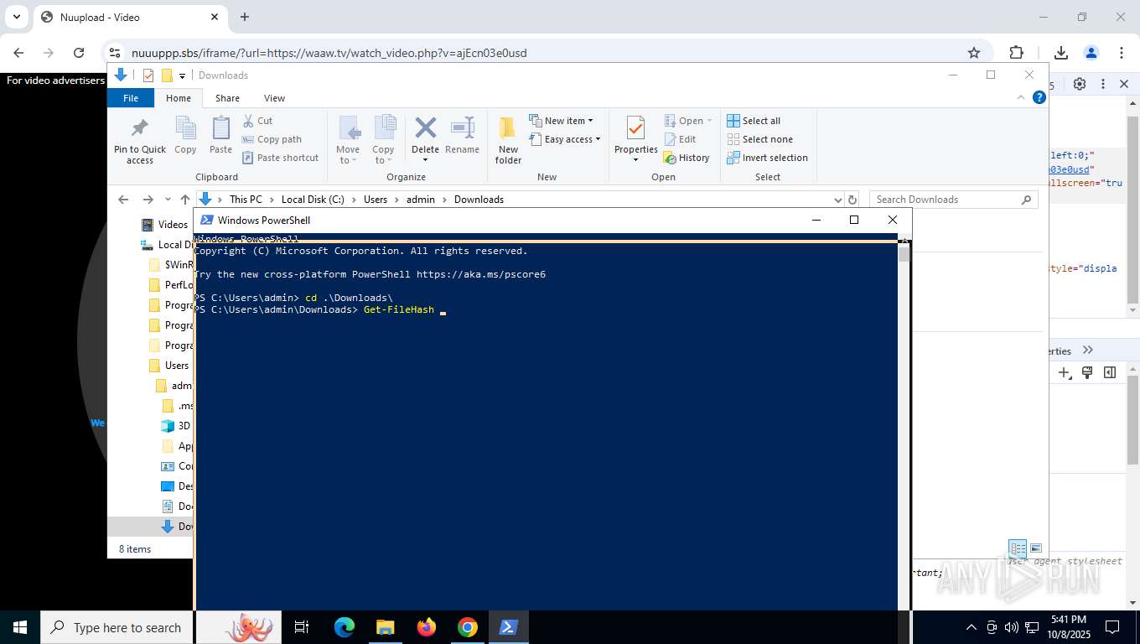The width and height of the screenshot is (1140, 644).
Task: Click the Properties ribbon icon
Action: click(635, 130)
